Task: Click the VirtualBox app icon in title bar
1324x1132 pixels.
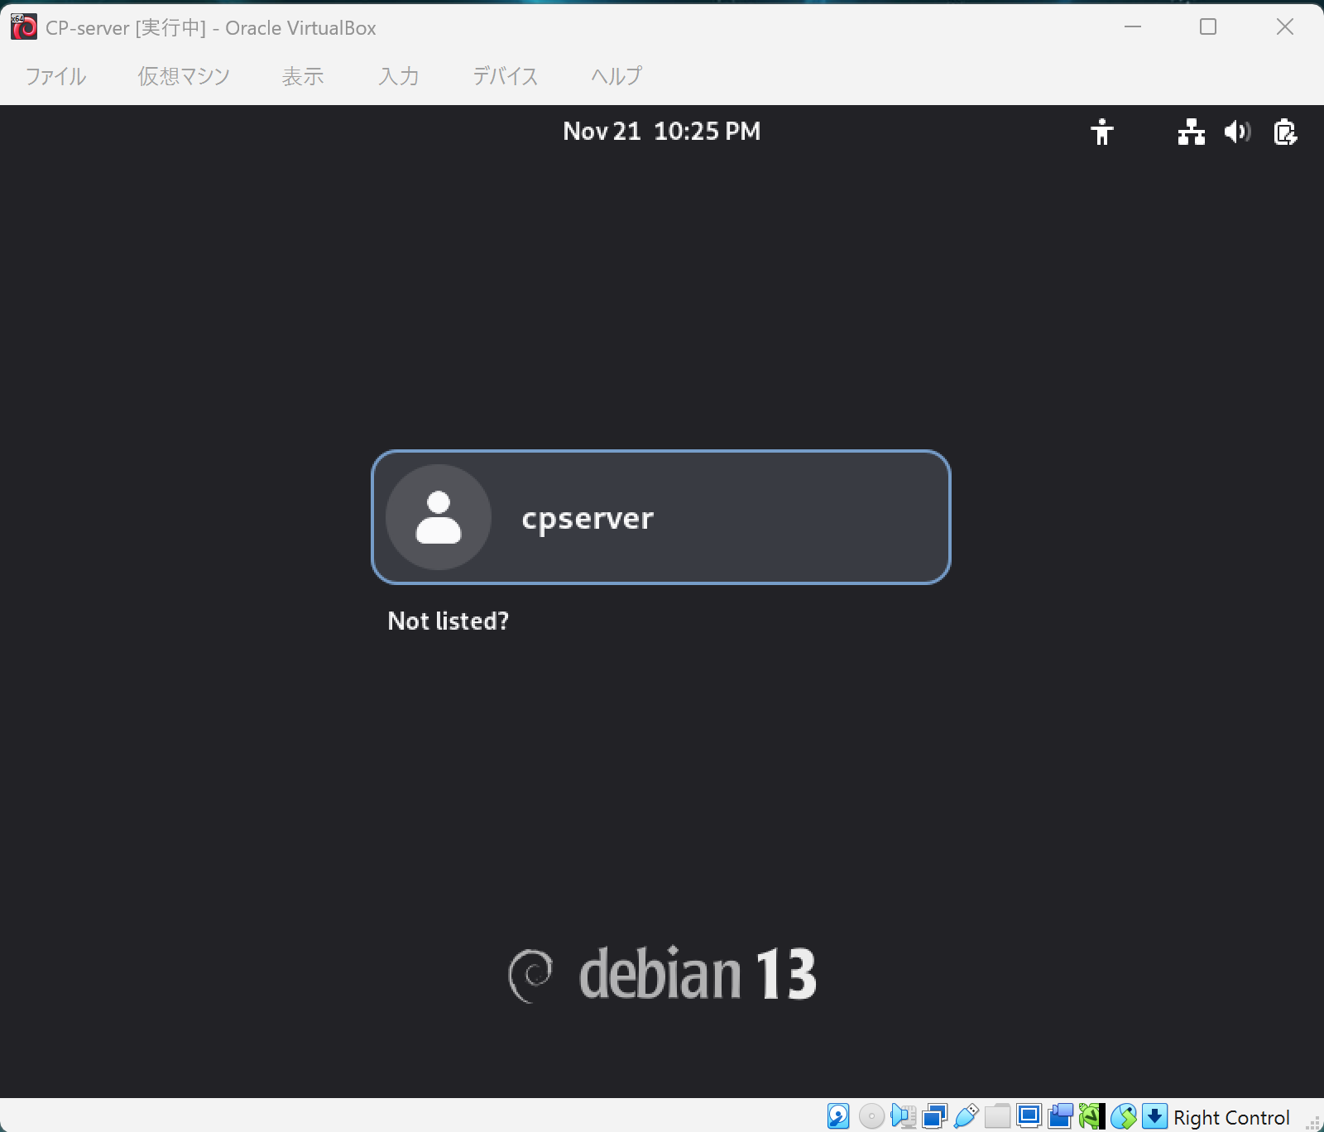Action: pos(23,27)
